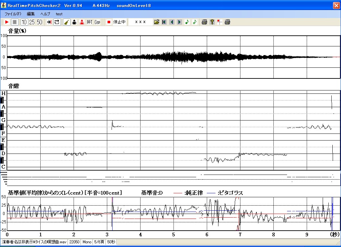
Task: Click the 22050 sample rate status cell
Action: 74,242
